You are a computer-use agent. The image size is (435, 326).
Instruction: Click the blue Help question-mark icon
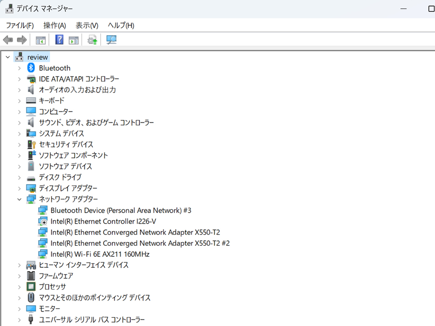[x=59, y=39]
